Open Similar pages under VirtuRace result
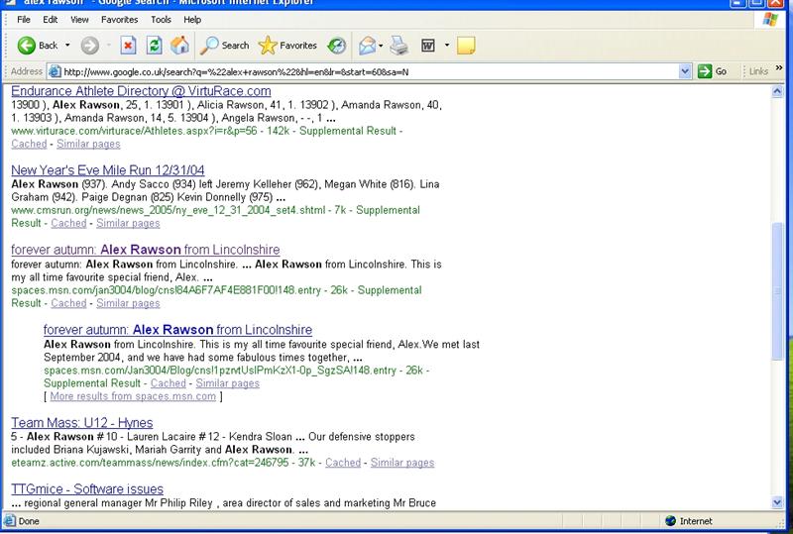This screenshot has width=793, height=534. pos(88,144)
